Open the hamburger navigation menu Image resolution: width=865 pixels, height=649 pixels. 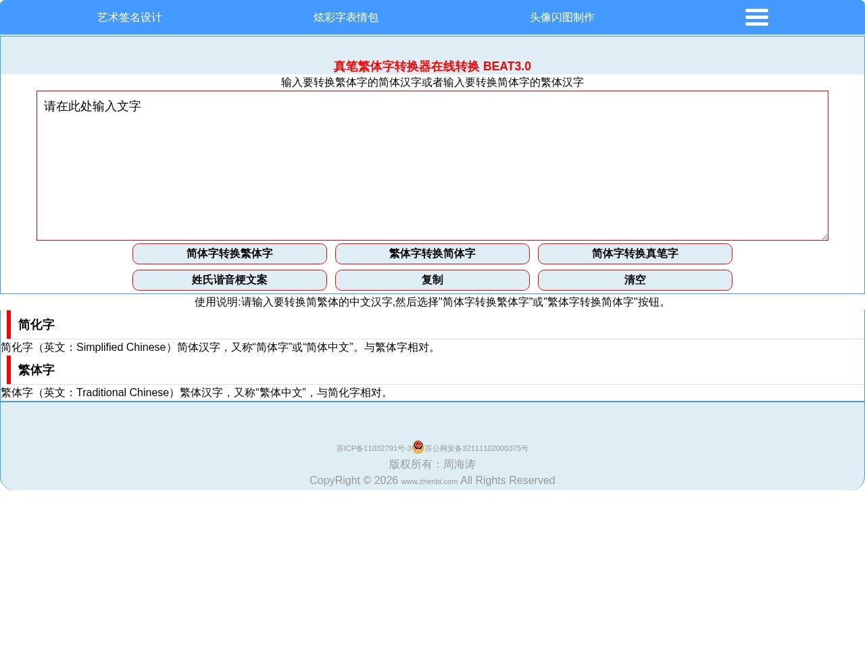point(756,17)
